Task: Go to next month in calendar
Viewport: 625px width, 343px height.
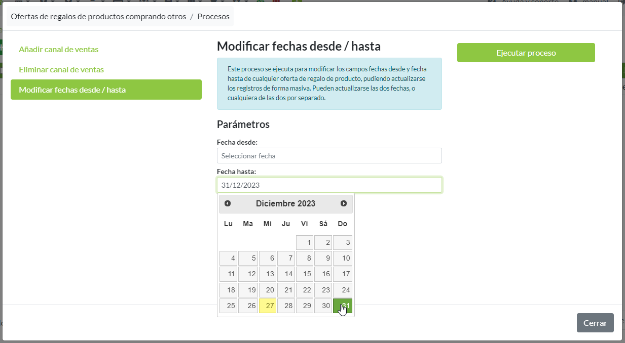Action: pos(344,203)
